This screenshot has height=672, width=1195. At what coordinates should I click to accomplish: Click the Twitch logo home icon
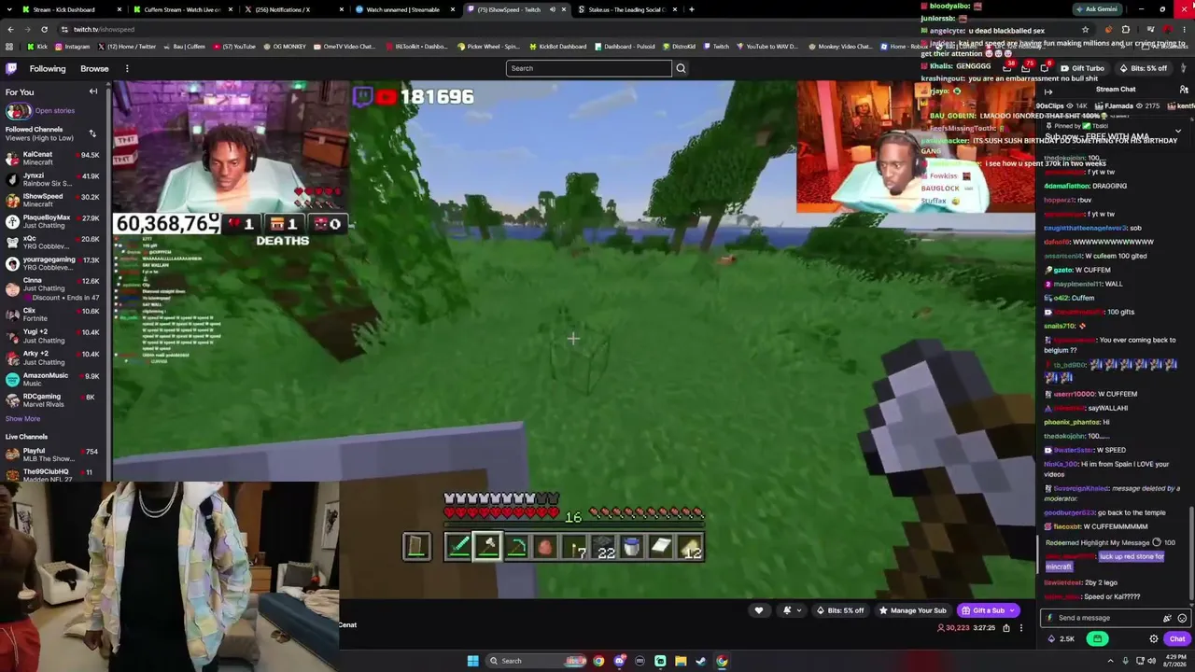[11, 68]
